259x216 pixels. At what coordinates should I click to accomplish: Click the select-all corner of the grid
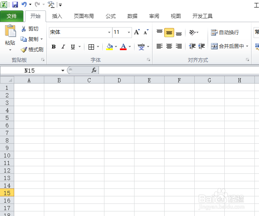pyautogui.click(x=7, y=80)
